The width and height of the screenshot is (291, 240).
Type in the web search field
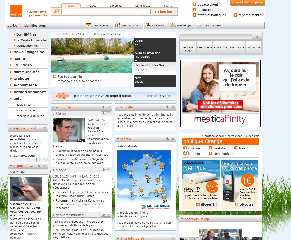click(x=106, y=12)
